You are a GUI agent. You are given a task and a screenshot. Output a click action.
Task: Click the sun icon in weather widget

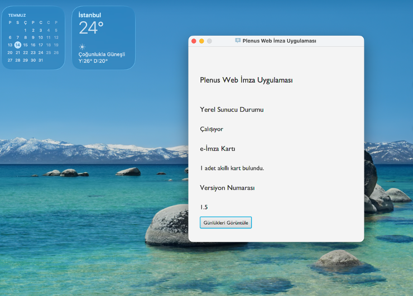82,47
